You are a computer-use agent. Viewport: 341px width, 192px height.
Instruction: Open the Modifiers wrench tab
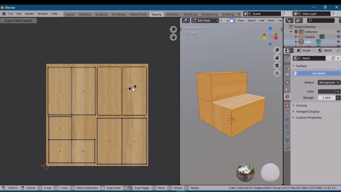(287, 113)
